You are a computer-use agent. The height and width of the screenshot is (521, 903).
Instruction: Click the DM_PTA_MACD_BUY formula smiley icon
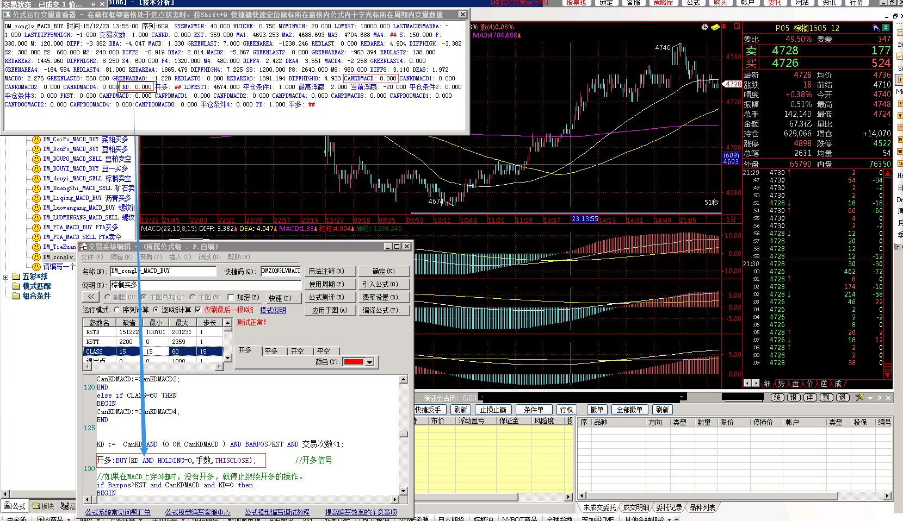click(x=36, y=228)
